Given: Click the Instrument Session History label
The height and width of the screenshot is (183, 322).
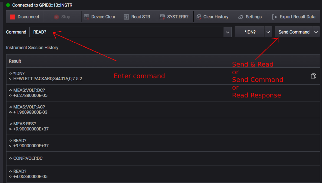Looking at the screenshot, I should pyautogui.click(x=32, y=48).
